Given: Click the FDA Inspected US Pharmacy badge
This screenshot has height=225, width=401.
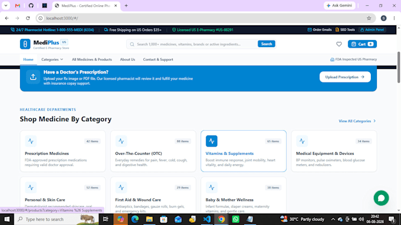Looking at the screenshot, I should pyautogui.click(x=353, y=59).
